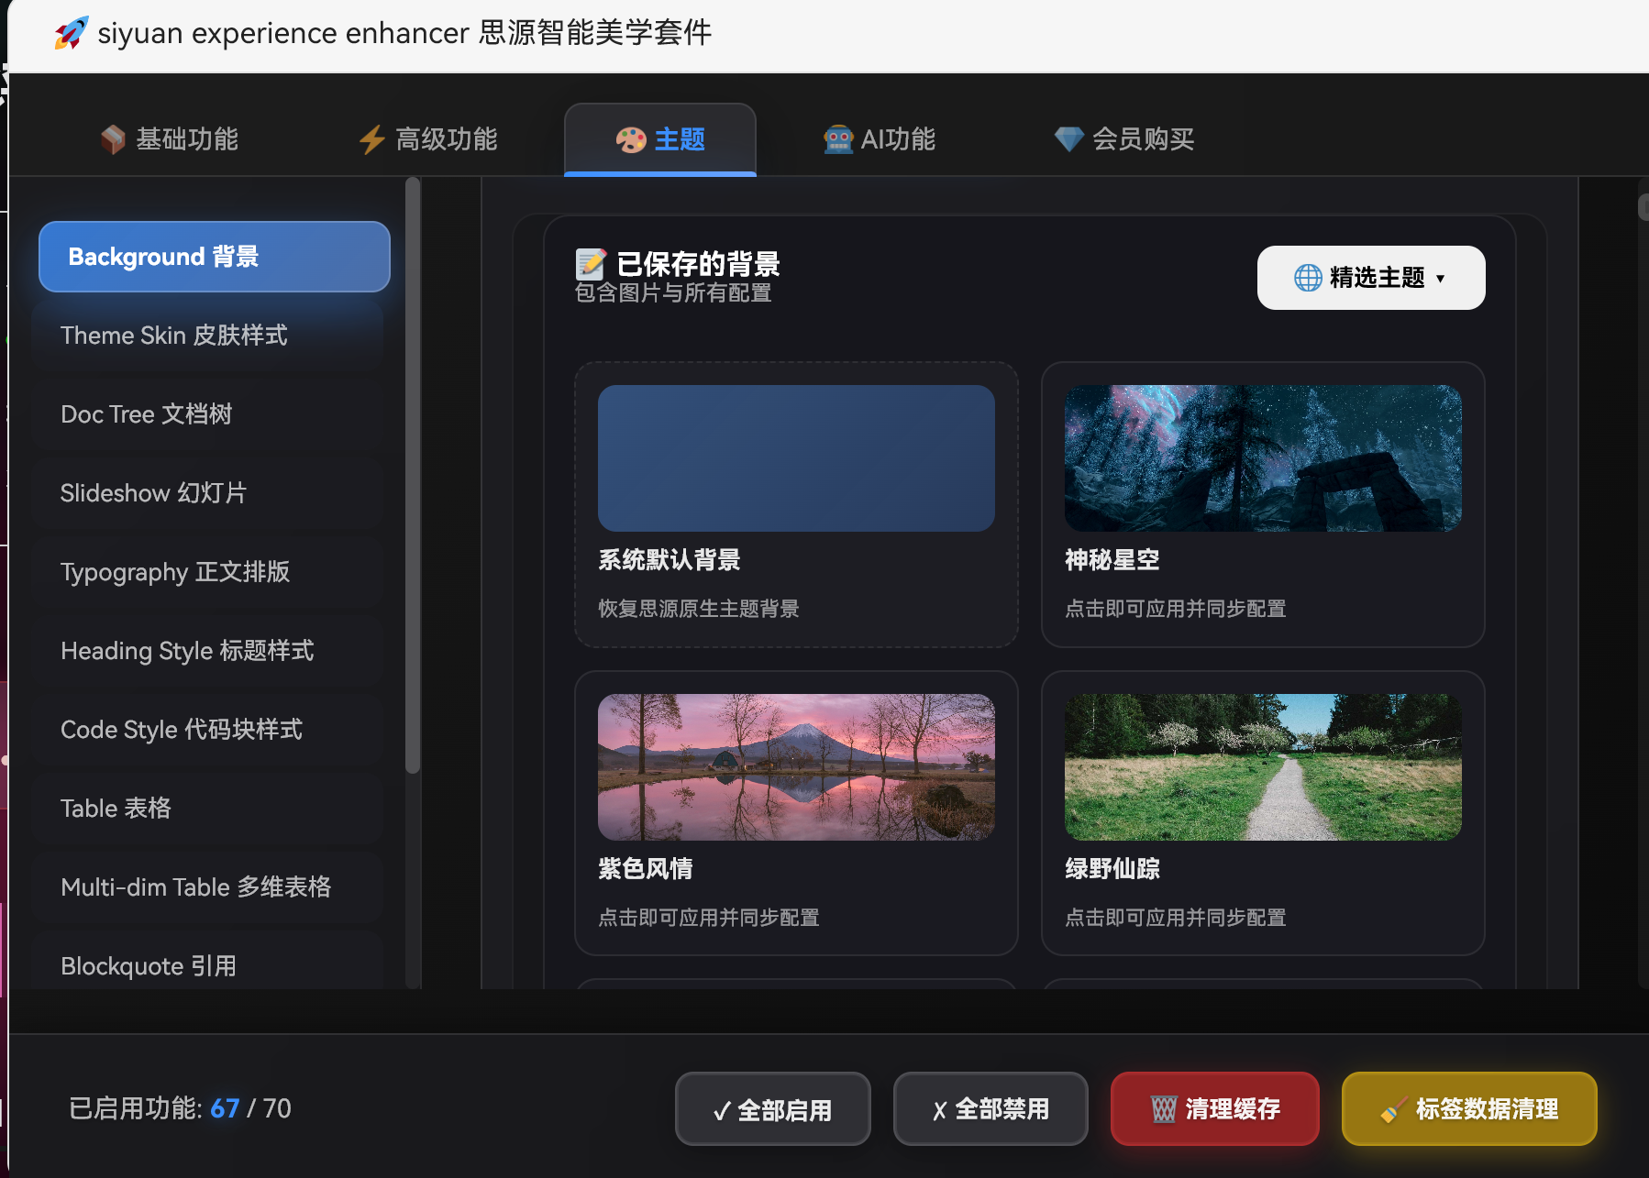Select the 系统默认背景 blue swatch

pyautogui.click(x=796, y=458)
